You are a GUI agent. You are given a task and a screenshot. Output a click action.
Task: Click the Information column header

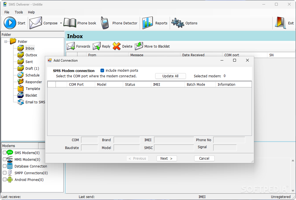click(233, 84)
